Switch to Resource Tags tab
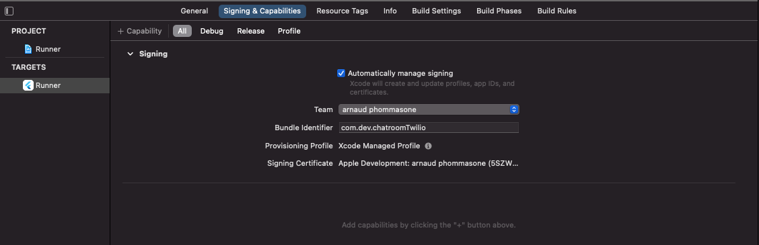This screenshot has width=759, height=245. click(x=342, y=11)
